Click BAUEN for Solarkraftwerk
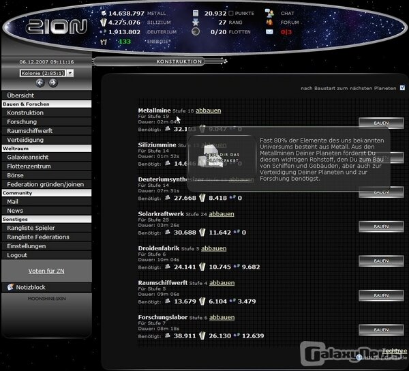Screen dimensions: 409x371 [x=381, y=226]
